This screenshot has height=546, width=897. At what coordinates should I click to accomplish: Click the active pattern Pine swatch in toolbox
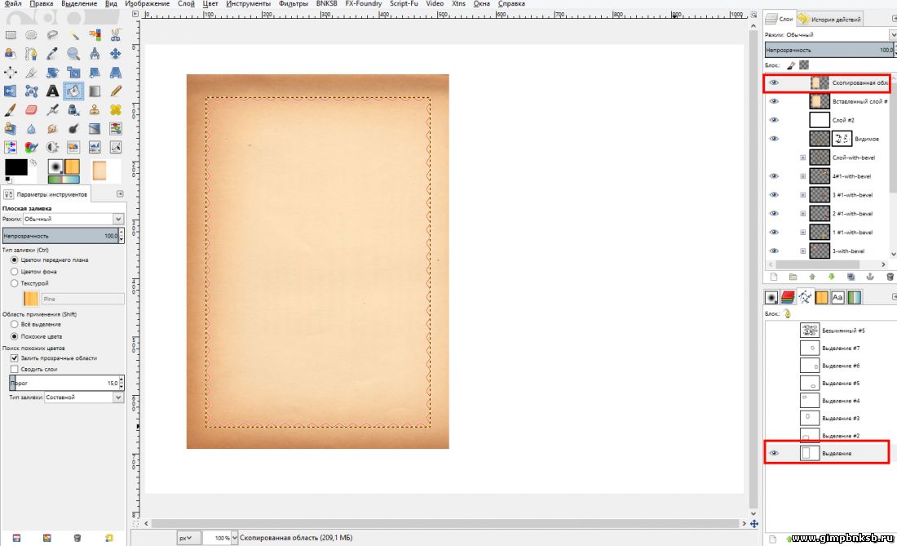click(x=72, y=166)
